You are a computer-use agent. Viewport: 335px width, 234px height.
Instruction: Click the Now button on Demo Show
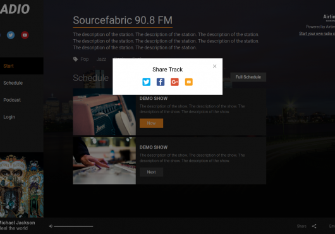151,123
